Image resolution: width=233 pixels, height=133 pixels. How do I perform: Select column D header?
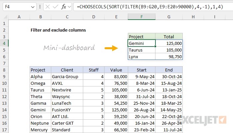(x=94, y=17)
